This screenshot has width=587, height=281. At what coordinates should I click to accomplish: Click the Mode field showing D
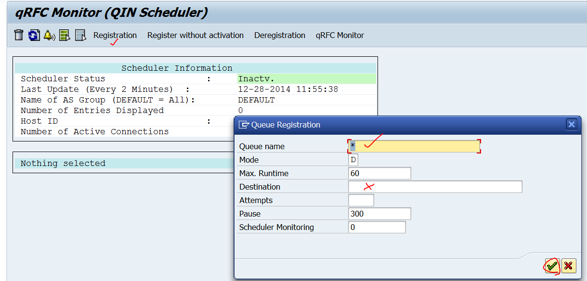point(352,159)
